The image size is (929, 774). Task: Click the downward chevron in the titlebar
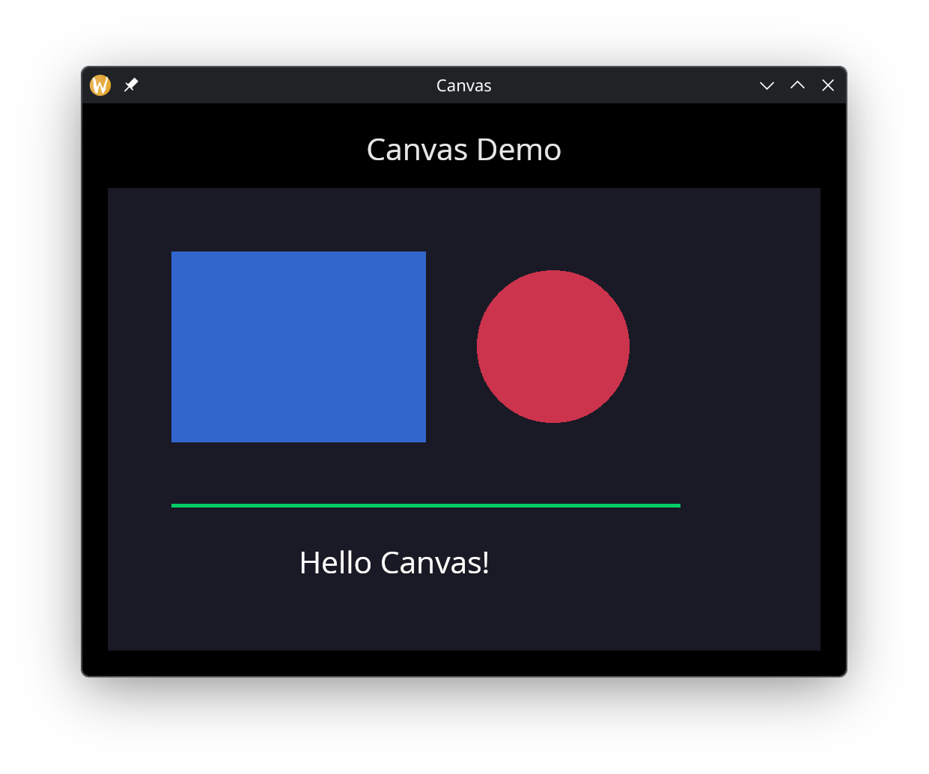coord(767,85)
